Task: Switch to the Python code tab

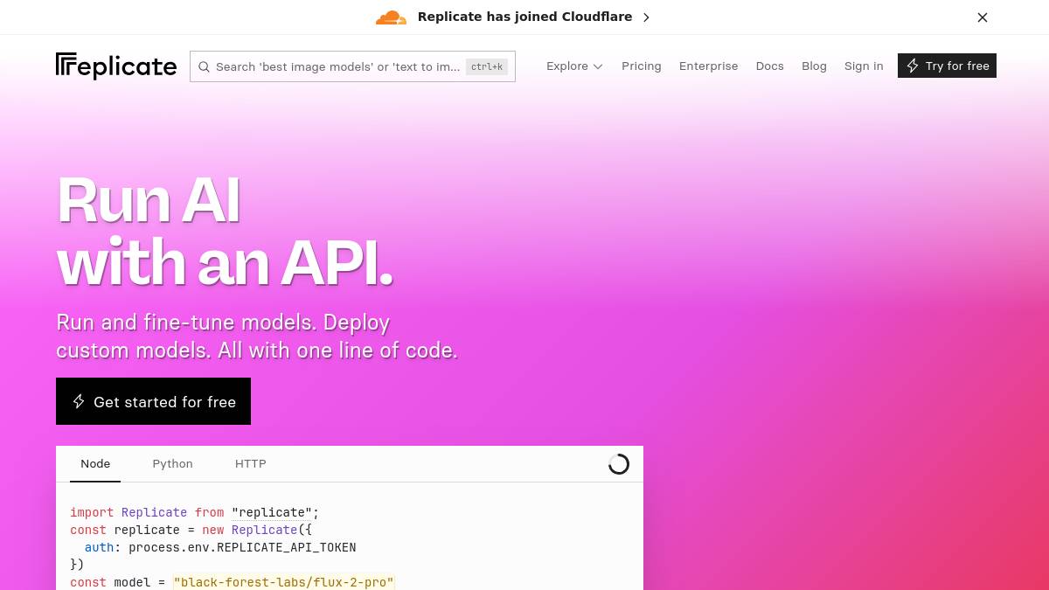Action: point(172,464)
